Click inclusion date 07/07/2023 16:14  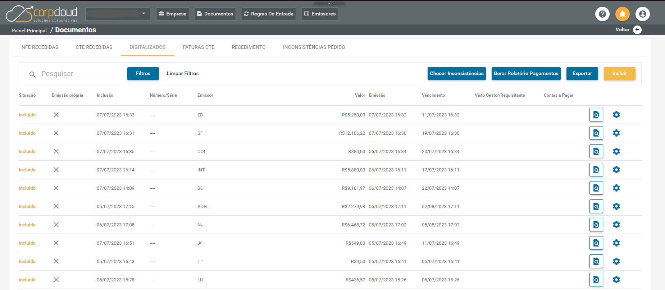tap(115, 170)
